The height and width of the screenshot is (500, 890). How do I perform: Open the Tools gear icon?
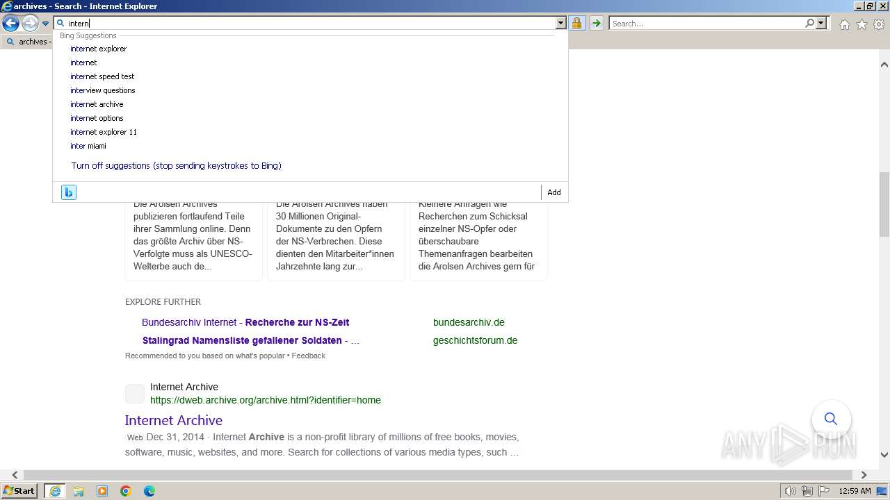879,24
